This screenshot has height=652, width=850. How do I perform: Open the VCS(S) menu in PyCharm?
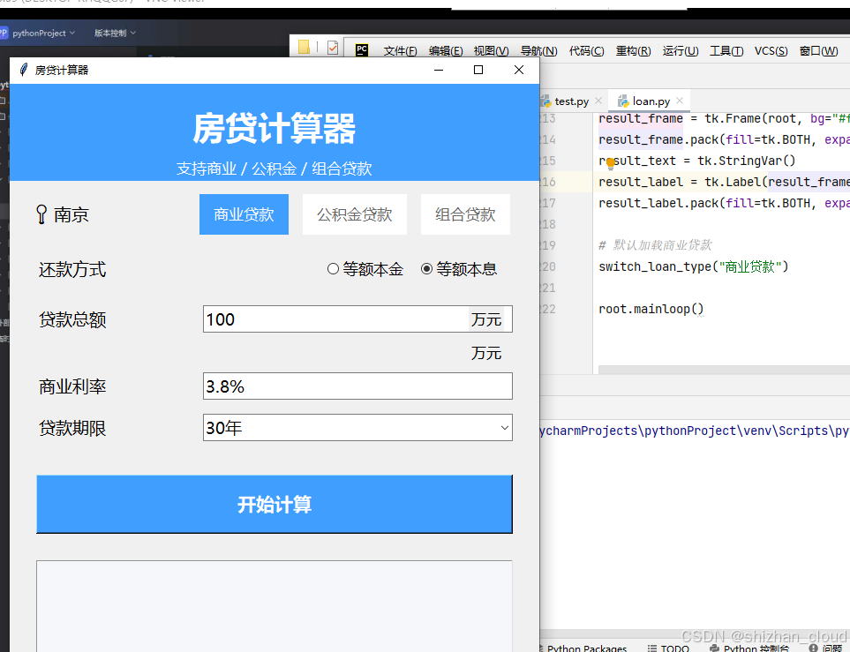[x=771, y=51]
